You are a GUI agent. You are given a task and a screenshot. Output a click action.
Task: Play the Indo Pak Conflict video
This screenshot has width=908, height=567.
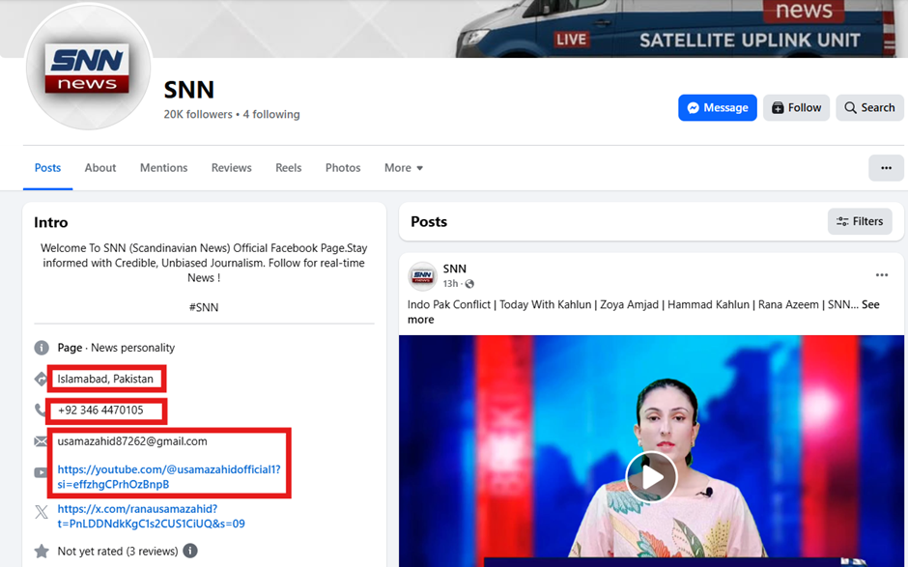coord(651,477)
